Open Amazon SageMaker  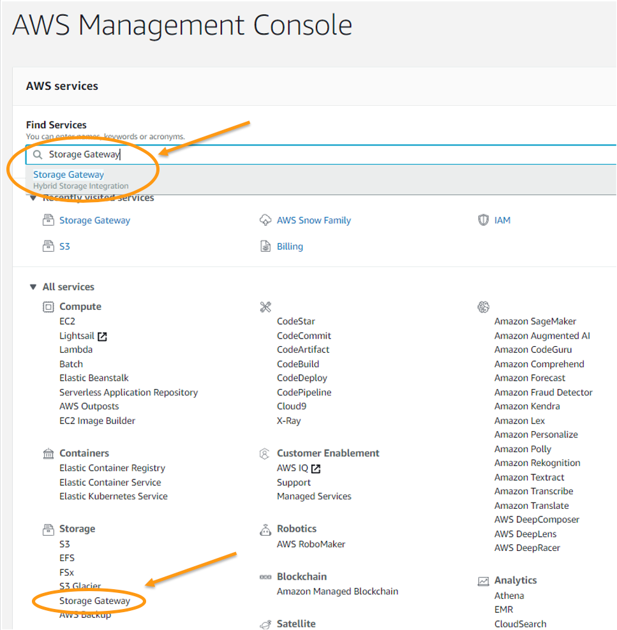pyautogui.click(x=535, y=321)
